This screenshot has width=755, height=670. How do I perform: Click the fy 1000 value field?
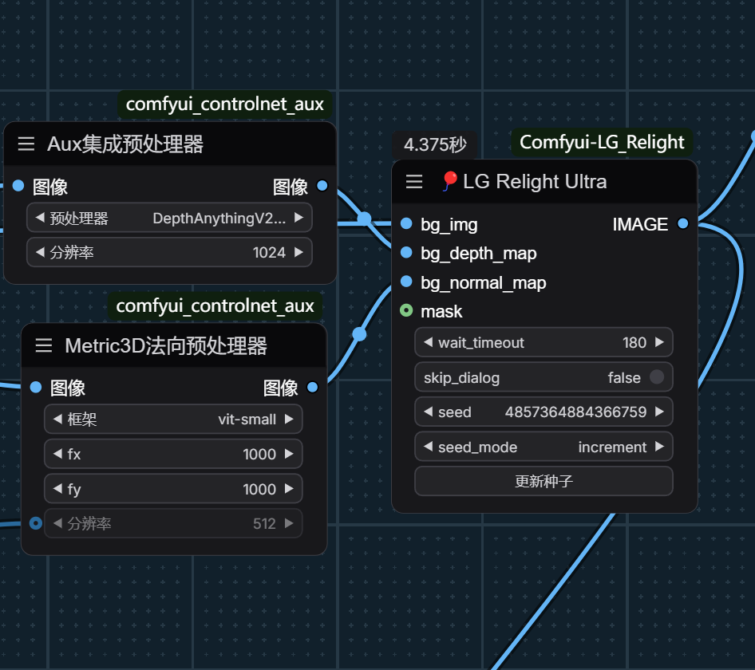tap(173, 488)
